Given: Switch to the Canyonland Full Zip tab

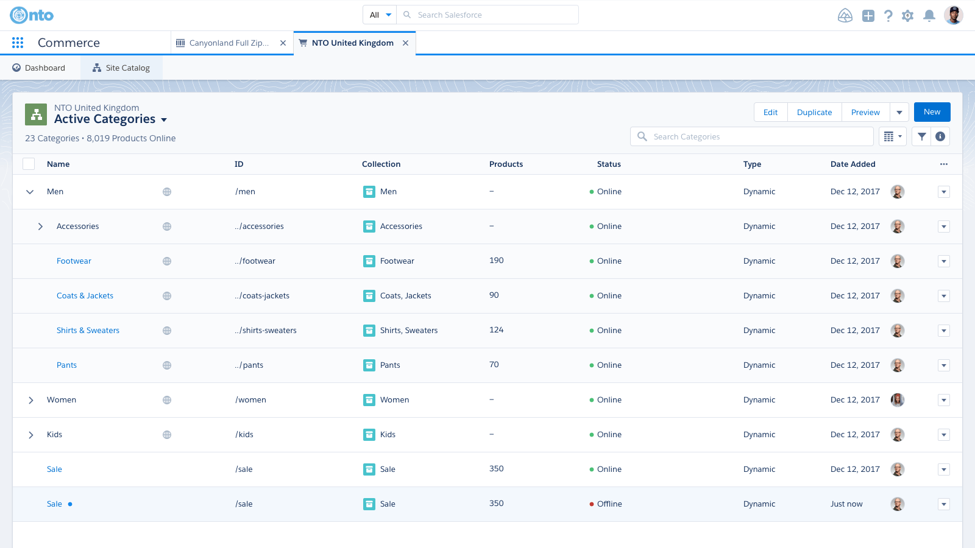Looking at the screenshot, I should click(229, 43).
